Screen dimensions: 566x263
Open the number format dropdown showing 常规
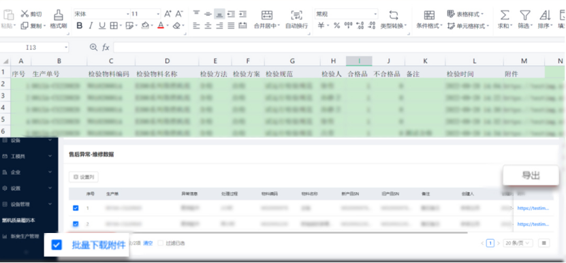[346, 14]
